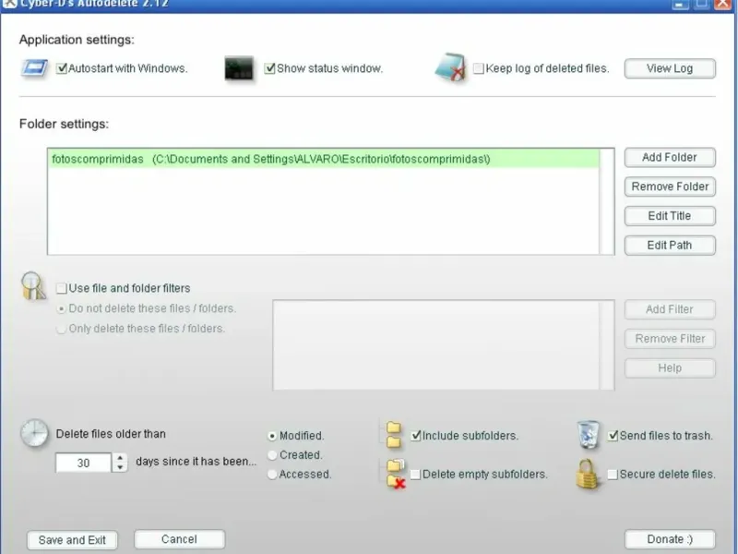738x554 pixels.
Task: Select the Accessed radio option
Action: click(271, 474)
